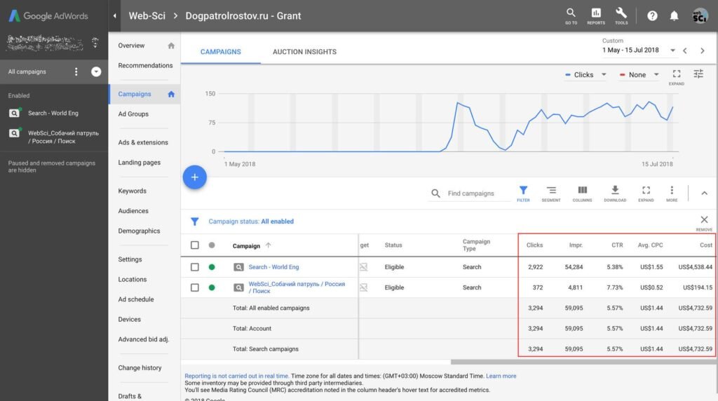
Task: Click the Cost column header
Action: tap(705, 245)
